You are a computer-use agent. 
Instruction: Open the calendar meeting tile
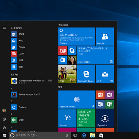point(96,55)
